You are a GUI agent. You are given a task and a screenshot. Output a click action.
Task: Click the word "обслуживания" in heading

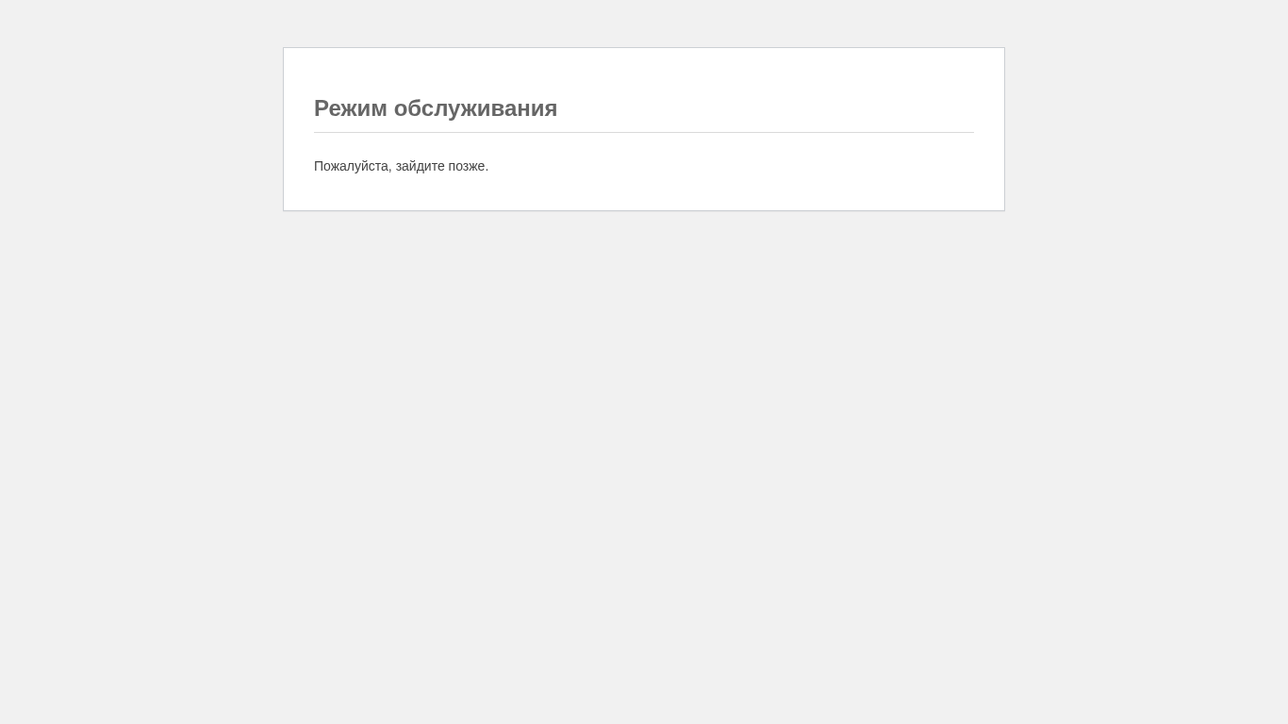click(475, 108)
